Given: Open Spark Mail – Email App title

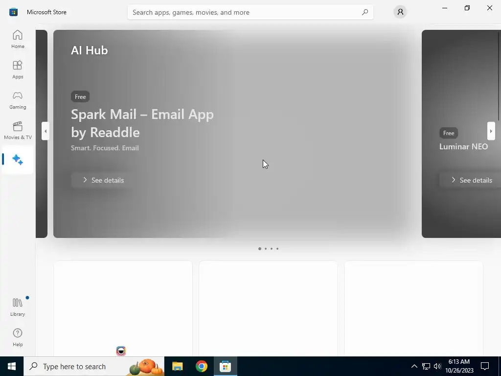Looking at the screenshot, I should [142, 123].
